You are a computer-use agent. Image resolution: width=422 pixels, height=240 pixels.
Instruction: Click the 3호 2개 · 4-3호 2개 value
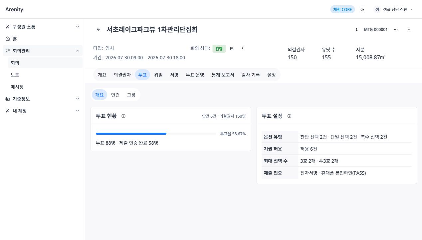point(319,161)
